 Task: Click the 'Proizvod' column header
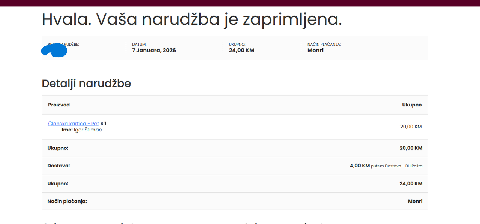pyautogui.click(x=59, y=105)
